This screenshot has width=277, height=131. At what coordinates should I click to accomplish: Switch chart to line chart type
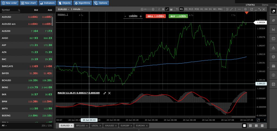167,9
